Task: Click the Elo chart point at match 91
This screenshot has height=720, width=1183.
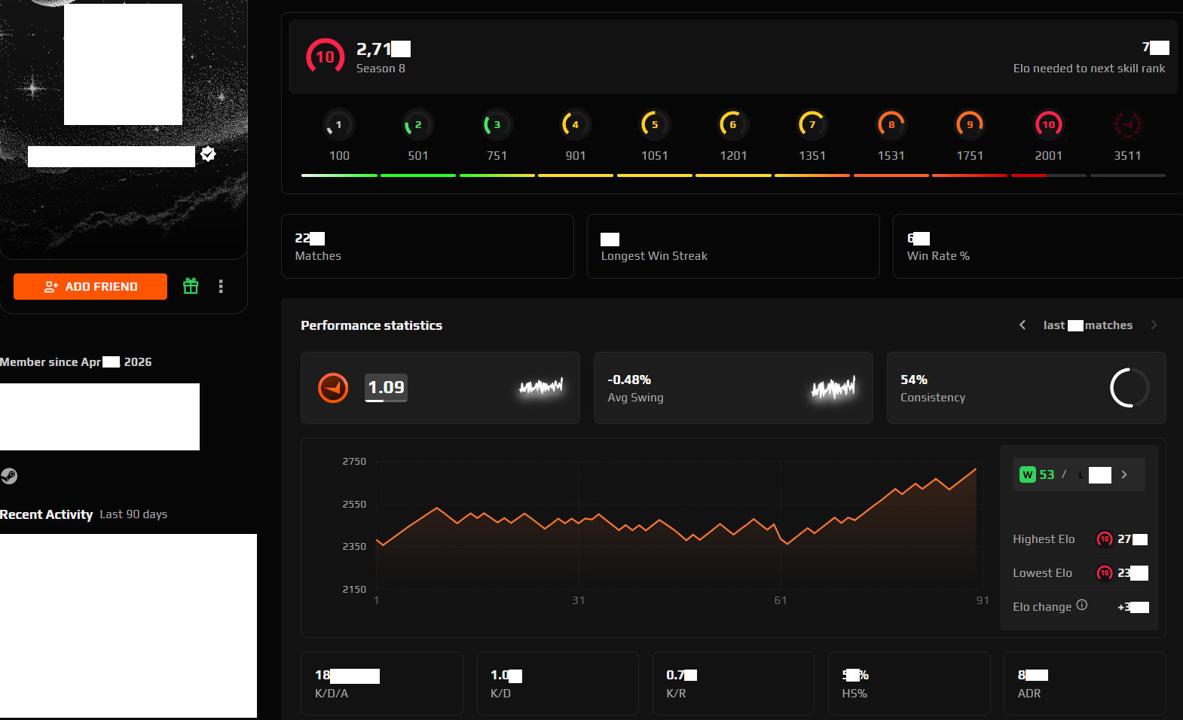Action: [976, 469]
